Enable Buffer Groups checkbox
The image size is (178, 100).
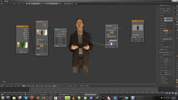coord(160,79)
